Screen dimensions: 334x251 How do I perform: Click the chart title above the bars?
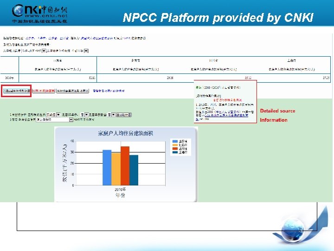click(x=125, y=133)
